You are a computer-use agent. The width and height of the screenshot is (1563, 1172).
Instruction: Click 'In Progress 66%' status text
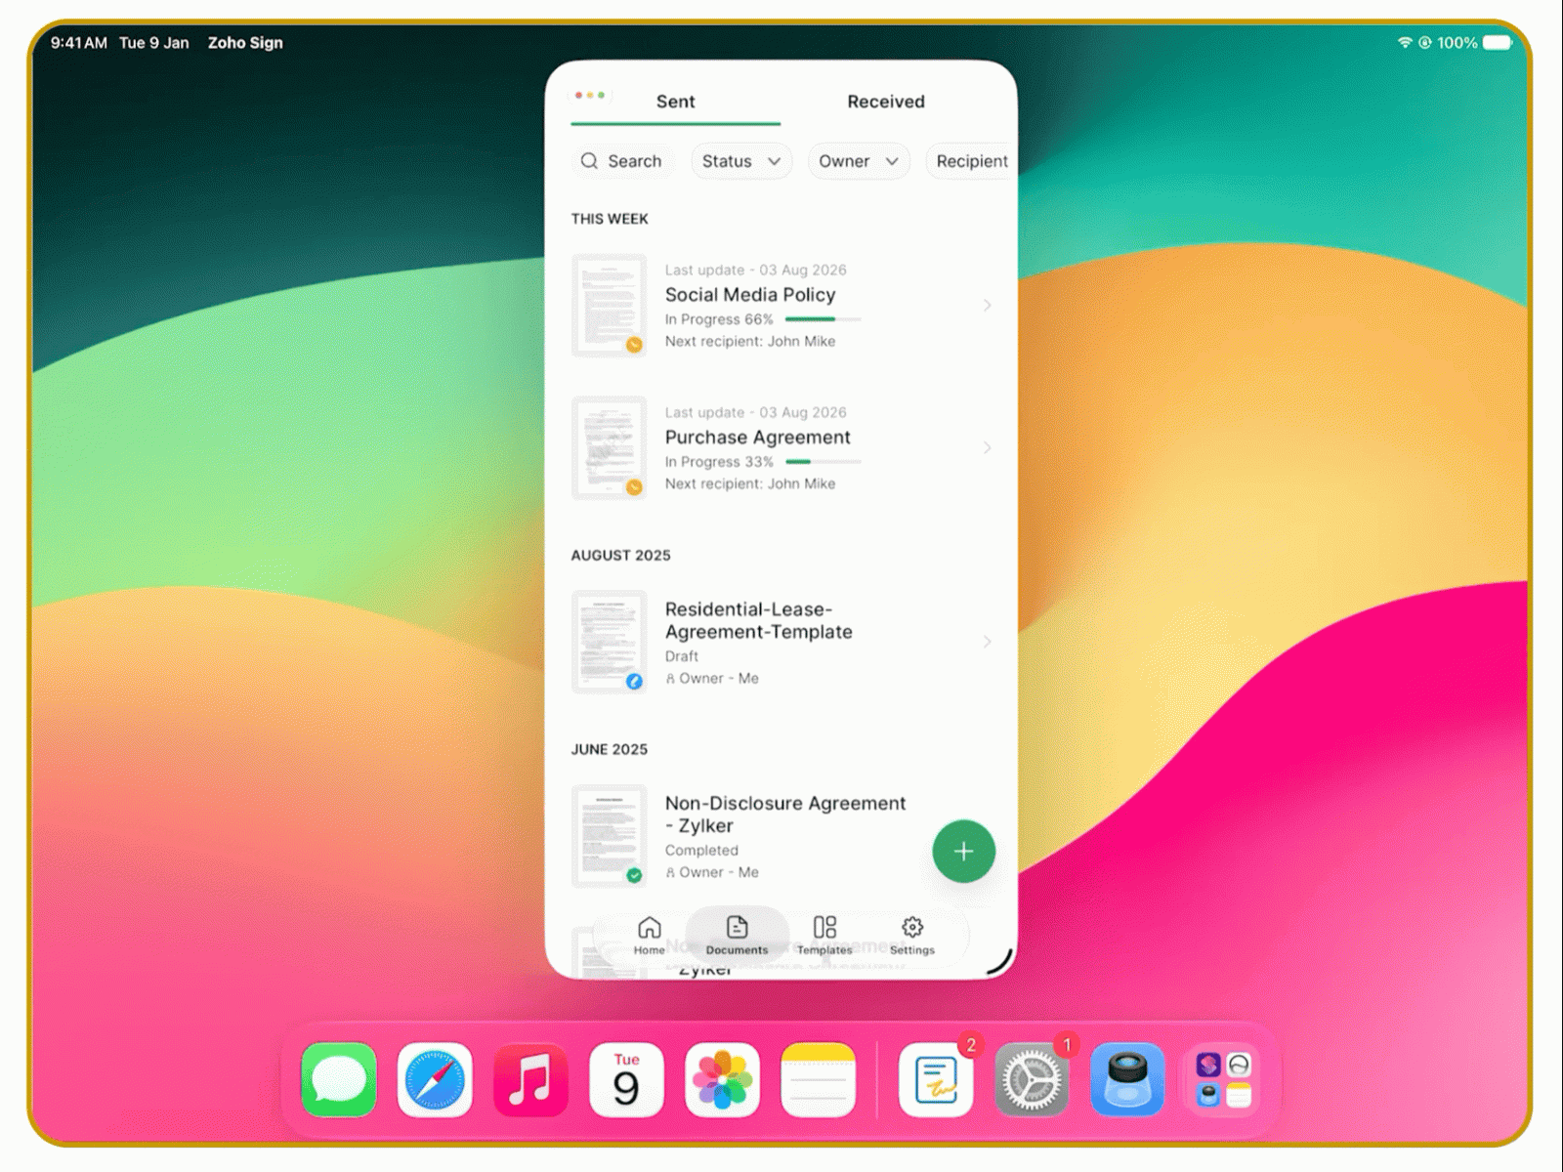(719, 319)
